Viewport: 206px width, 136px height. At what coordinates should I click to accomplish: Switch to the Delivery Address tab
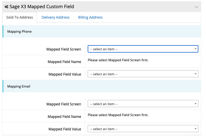tap(55, 17)
